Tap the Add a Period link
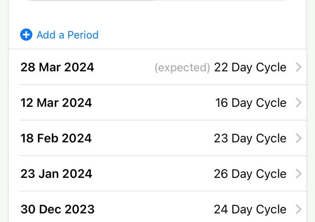 (67, 35)
